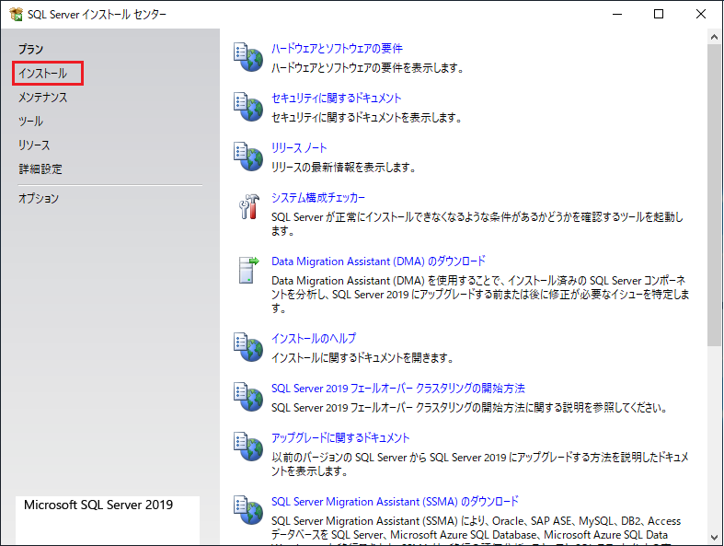724x546 pixels.
Task: Open the ハードウェアとソフトウェアの要件 link
Action: [x=337, y=49]
